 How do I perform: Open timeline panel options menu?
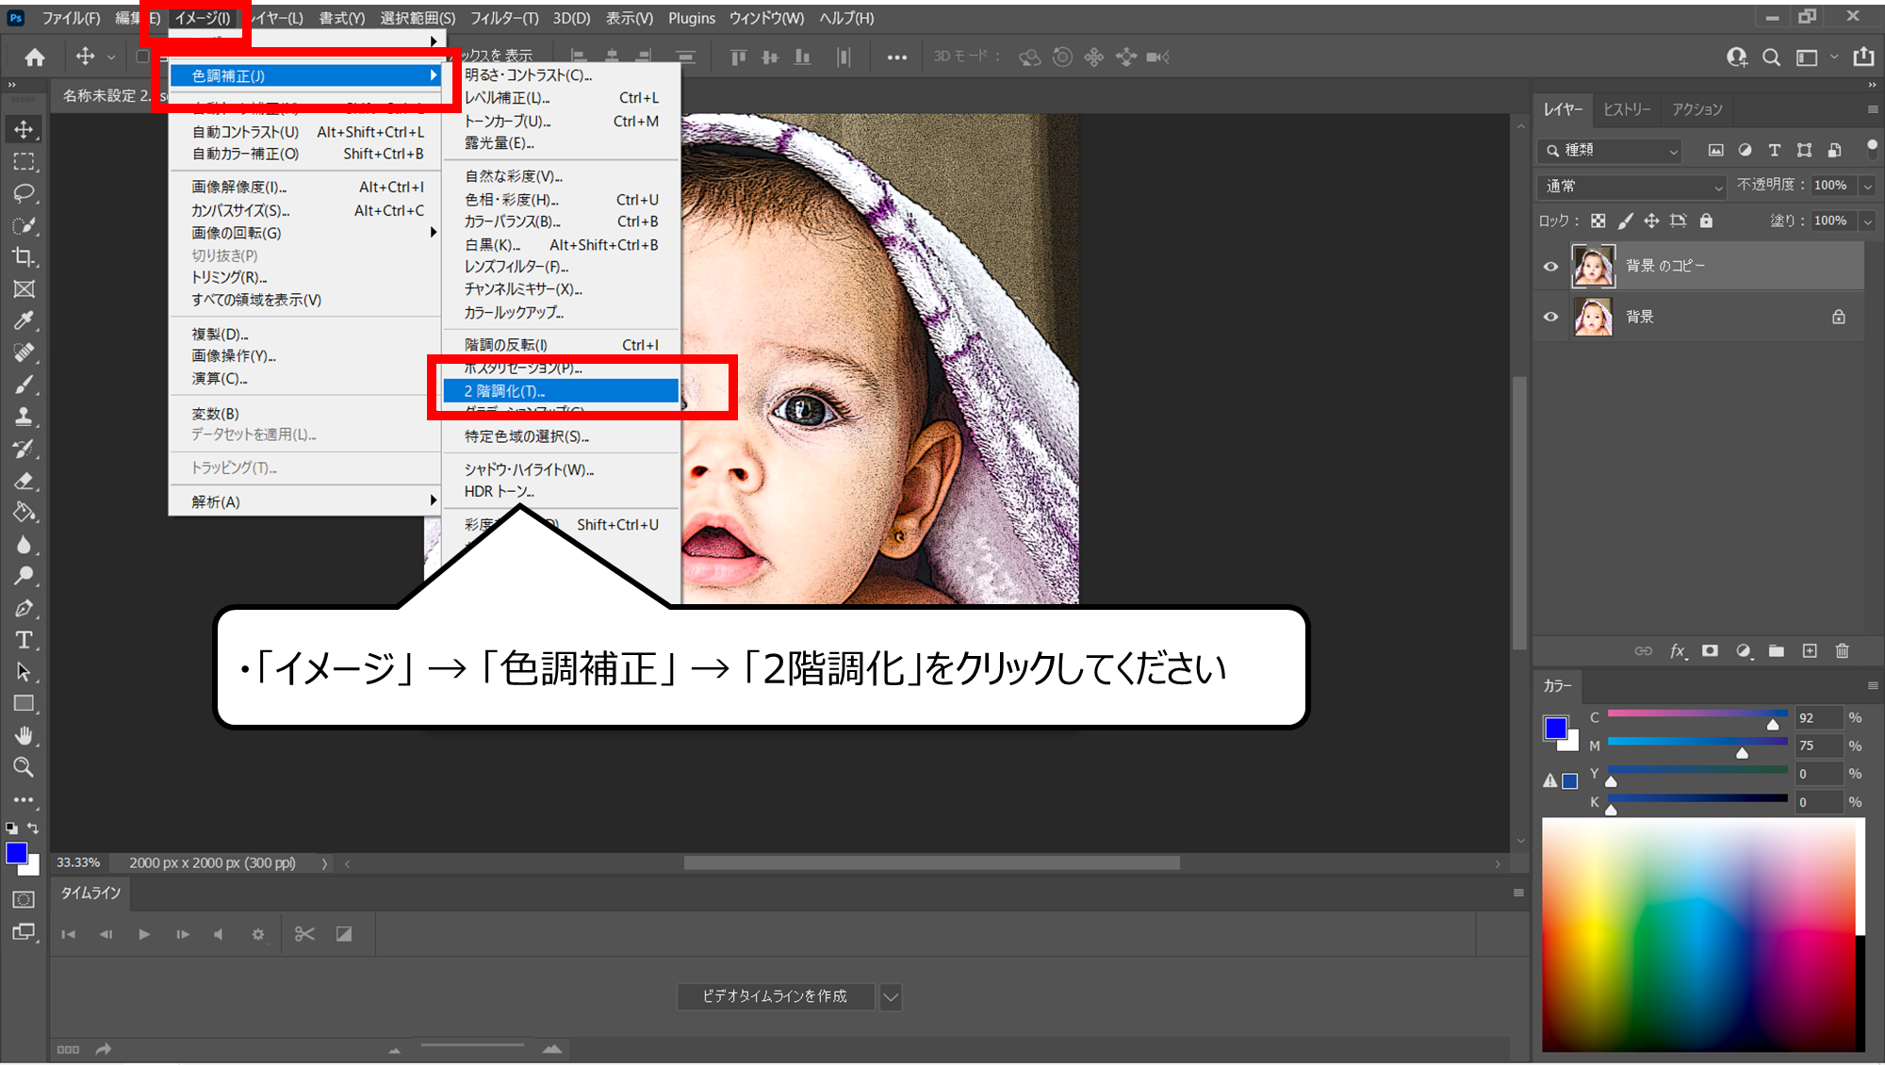click(x=1518, y=893)
